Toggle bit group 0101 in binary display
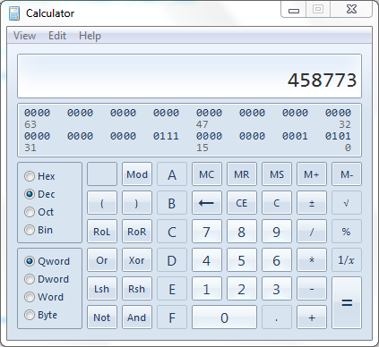The width and height of the screenshot is (379, 347). 338,136
